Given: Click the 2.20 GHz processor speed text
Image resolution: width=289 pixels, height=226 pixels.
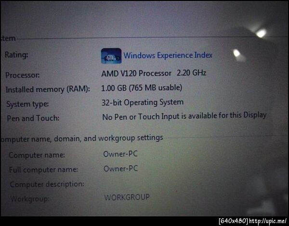Looking at the screenshot, I should pos(192,73).
